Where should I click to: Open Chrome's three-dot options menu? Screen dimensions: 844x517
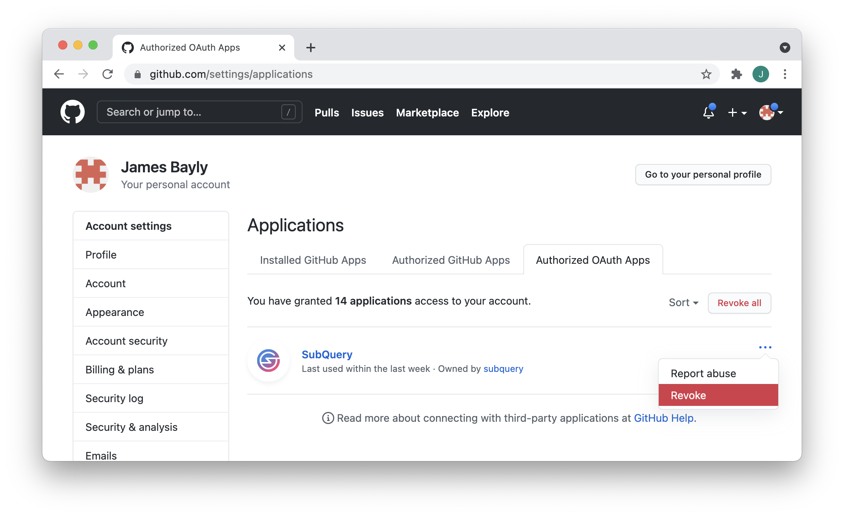[785, 74]
